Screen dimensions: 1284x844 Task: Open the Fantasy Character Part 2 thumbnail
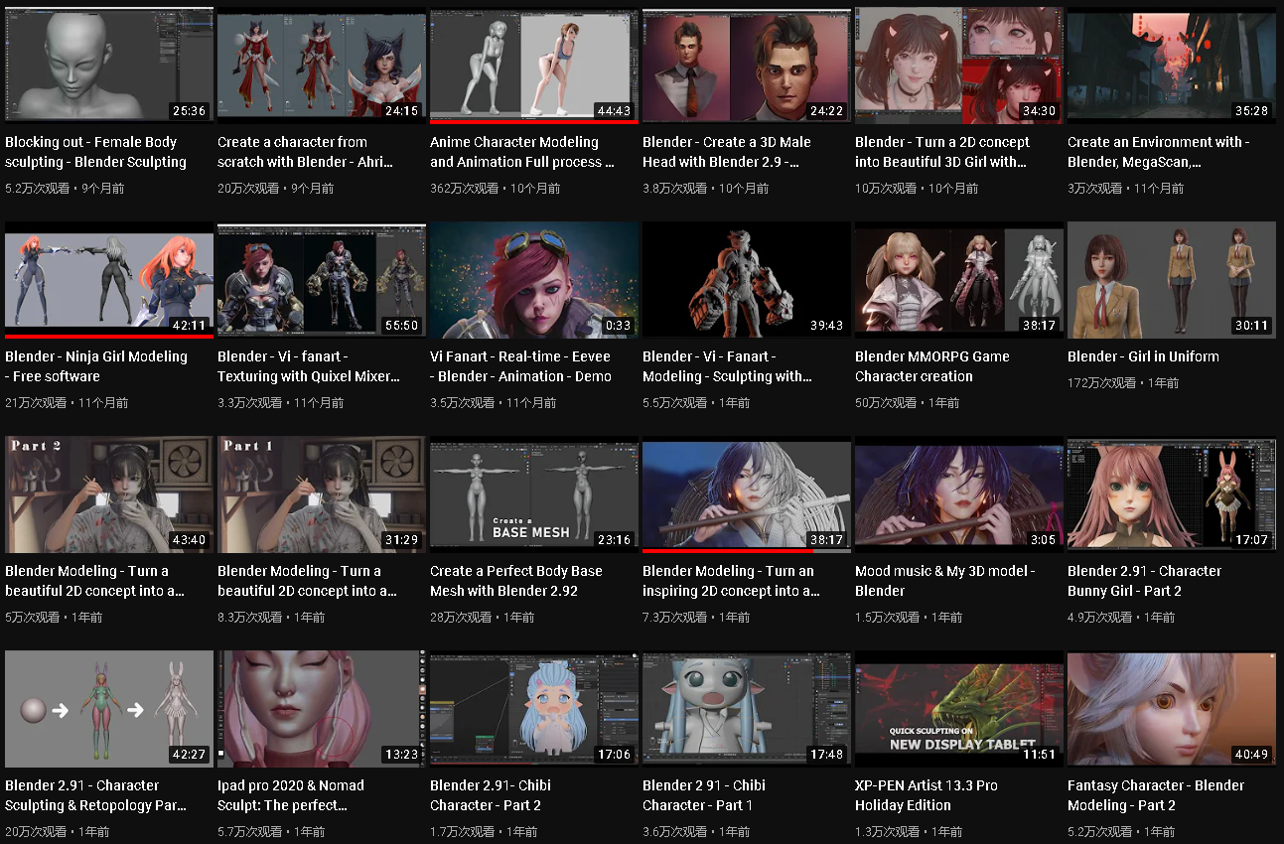[1172, 708]
